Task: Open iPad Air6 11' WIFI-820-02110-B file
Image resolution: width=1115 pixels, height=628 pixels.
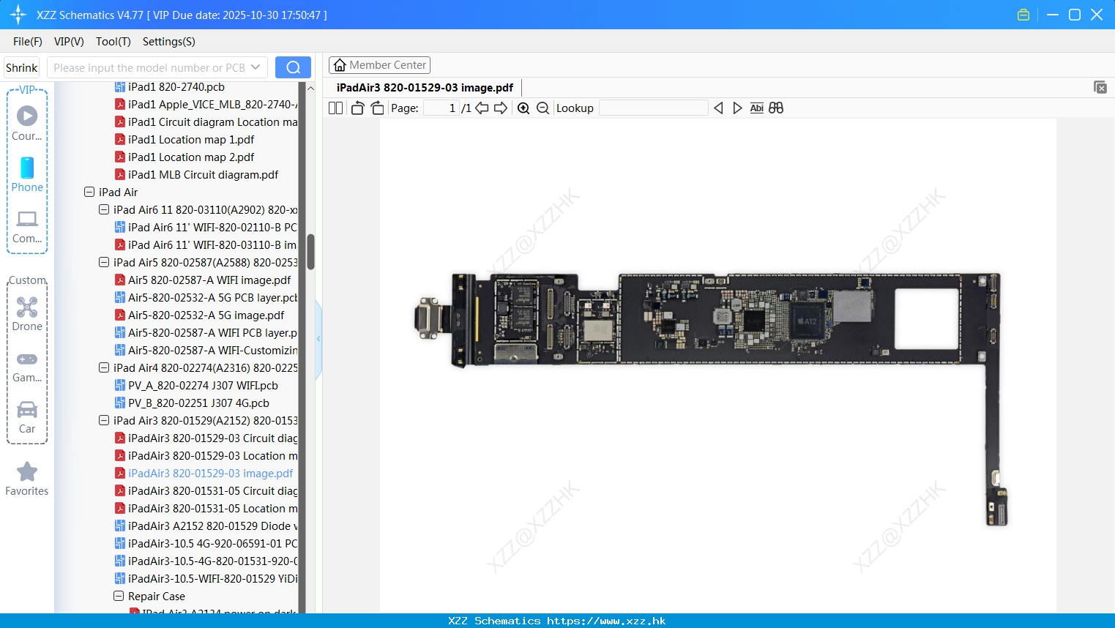Action: pos(212,228)
